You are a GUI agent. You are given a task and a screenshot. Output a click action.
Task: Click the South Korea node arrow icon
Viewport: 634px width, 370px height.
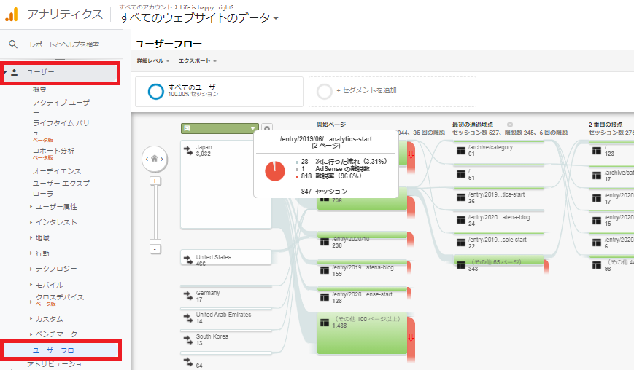(188, 339)
